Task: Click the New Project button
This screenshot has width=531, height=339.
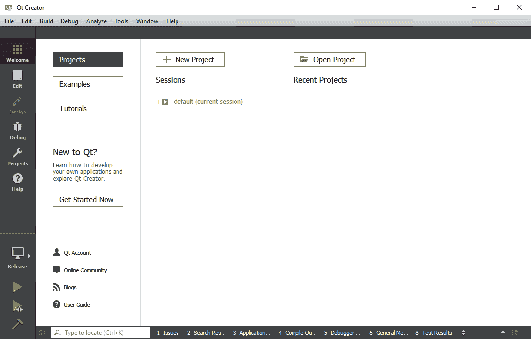Action: click(x=190, y=59)
